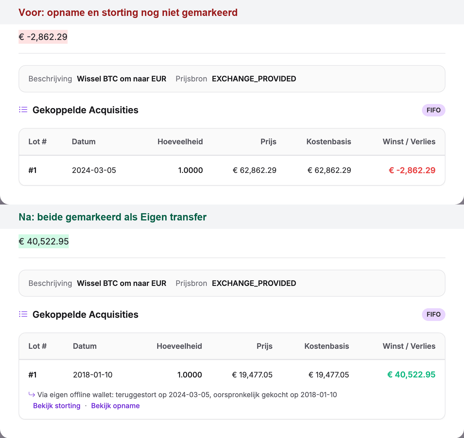Click the quantity 1.0000 in the 2024-03-05 row

[191, 170]
